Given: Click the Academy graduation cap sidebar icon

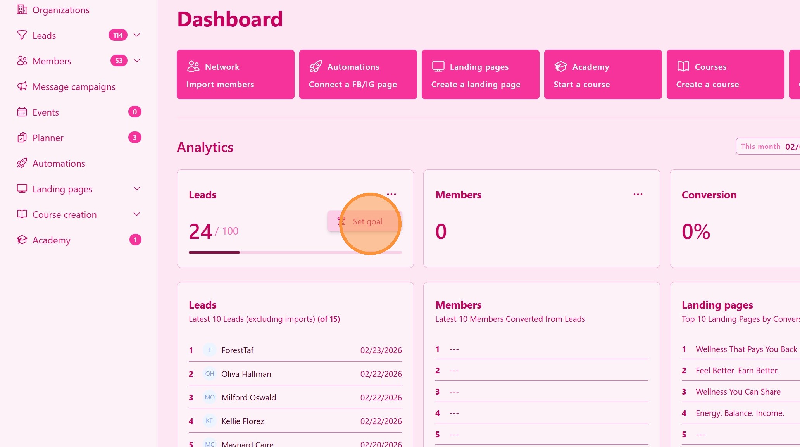Looking at the screenshot, I should [x=22, y=240].
